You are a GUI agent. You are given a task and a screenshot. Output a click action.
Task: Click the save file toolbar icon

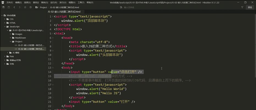point(9,7)
